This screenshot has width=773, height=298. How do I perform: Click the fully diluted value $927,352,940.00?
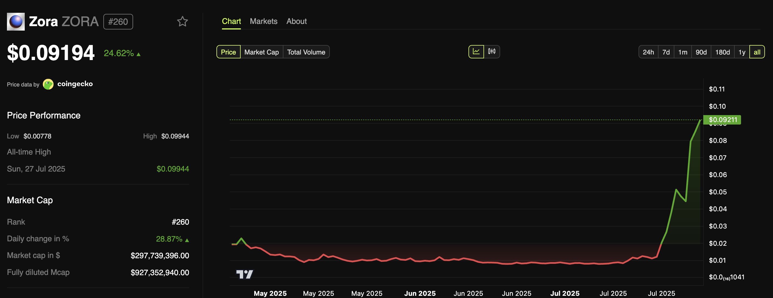pyautogui.click(x=160, y=272)
